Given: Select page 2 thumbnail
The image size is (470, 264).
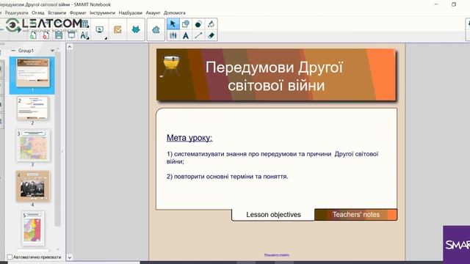Looking at the screenshot, I should point(32,108).
